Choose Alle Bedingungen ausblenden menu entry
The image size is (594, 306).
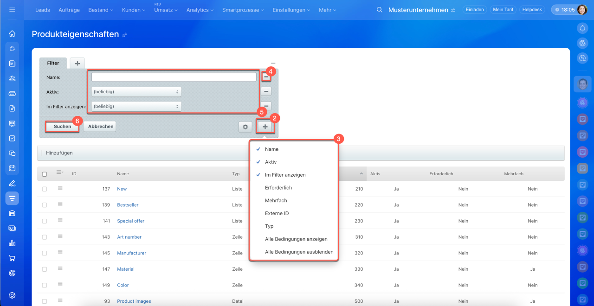click(299, 252)
